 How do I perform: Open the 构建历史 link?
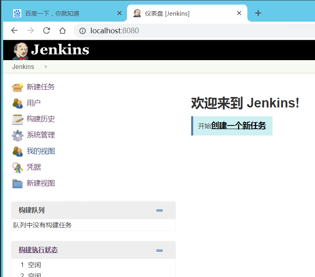(40, 119)
